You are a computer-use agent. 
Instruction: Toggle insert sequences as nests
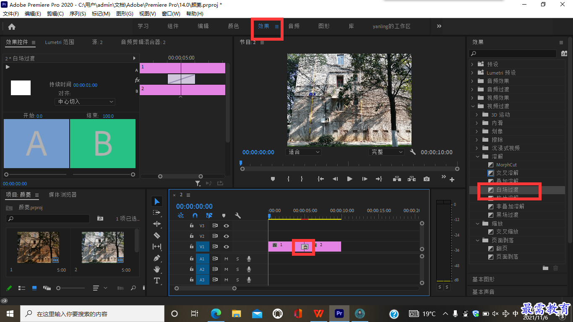[181, 216]
